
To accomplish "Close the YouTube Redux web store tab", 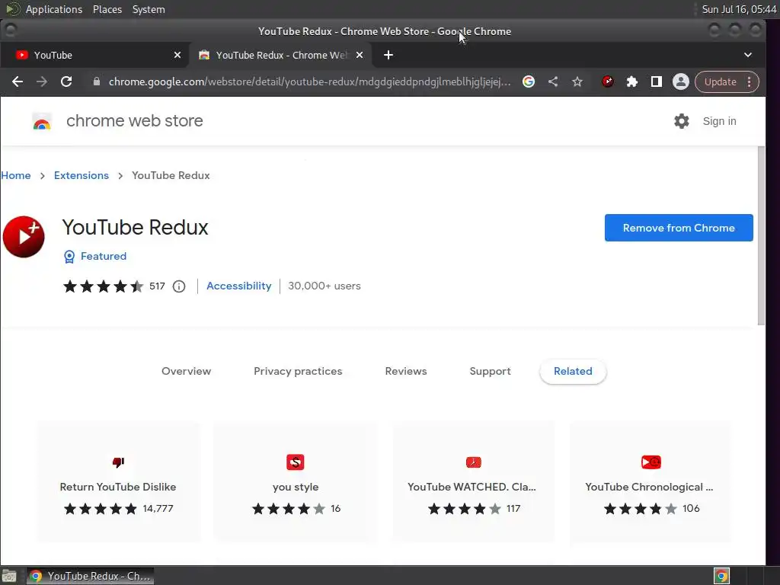I will [360, 55].
